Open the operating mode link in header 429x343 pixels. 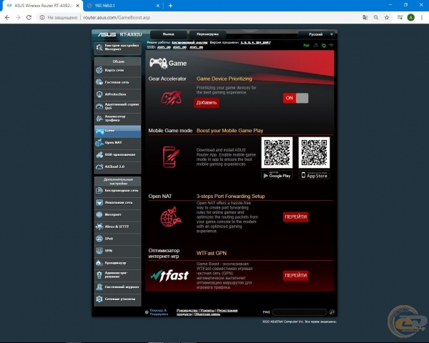pos(189,43)
